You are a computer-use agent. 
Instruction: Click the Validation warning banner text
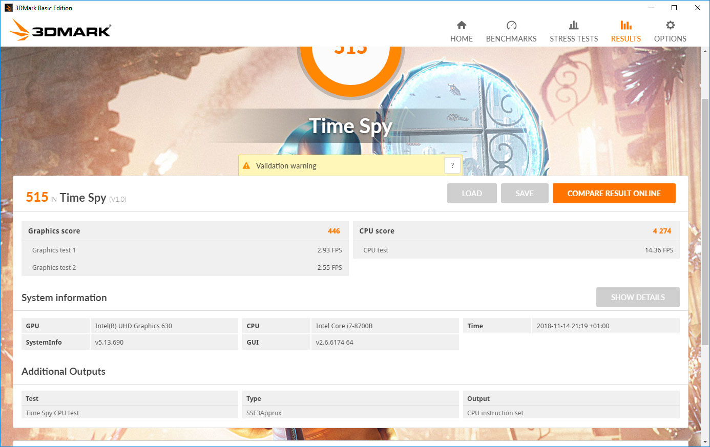coord(286,166)
